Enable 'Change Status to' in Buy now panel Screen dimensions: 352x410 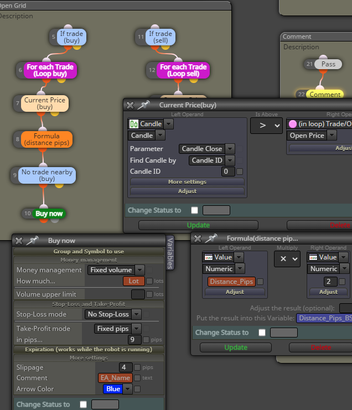tap(84, 404)
